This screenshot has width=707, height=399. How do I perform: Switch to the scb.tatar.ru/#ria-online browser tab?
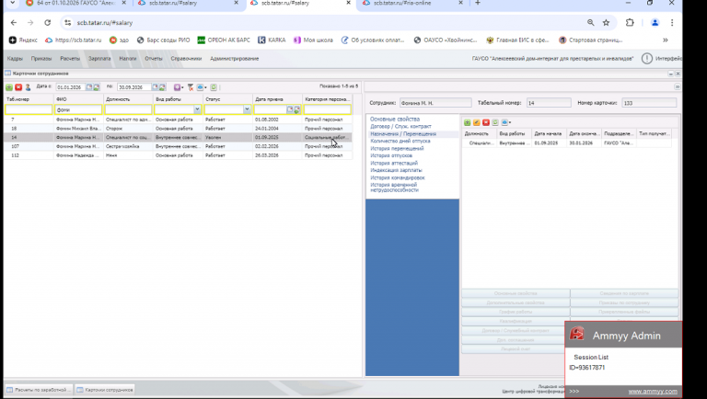pos(411,4)
